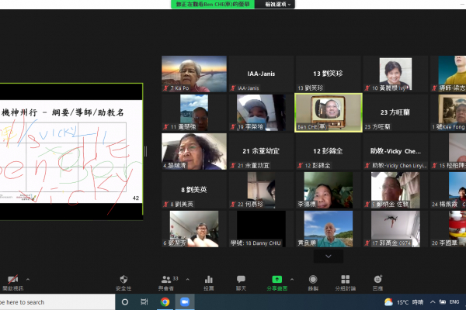
Task: Select the 6 鄧潔芳 video tile
Action: tap(194, 229)
